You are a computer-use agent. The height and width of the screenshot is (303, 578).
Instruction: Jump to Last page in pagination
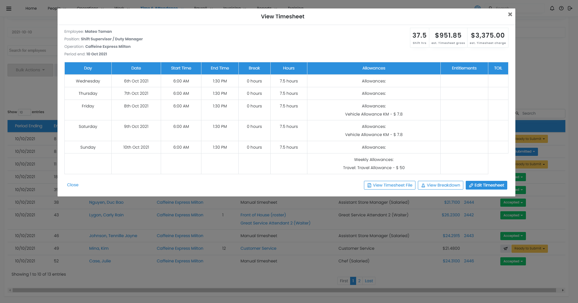point(369,281)
